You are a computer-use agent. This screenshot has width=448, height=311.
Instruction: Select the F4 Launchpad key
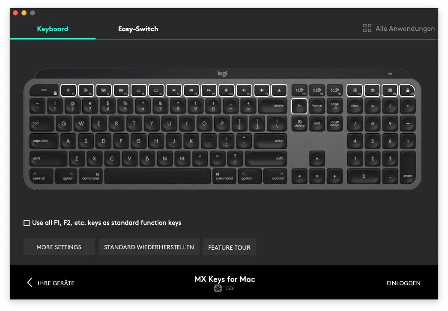121,90
